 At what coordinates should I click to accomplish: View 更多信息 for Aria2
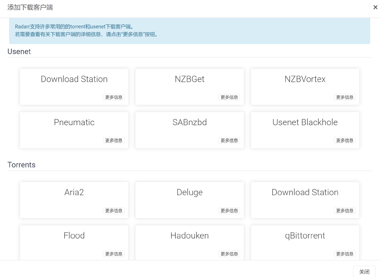point(114,211)
